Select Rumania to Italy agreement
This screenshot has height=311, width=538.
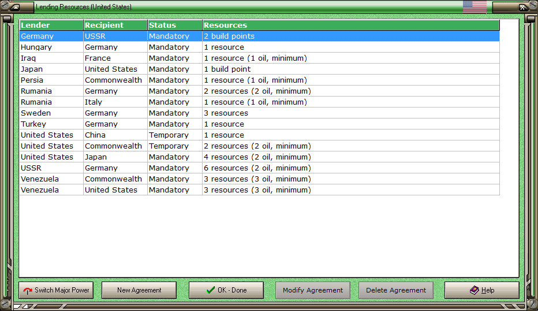259,102
